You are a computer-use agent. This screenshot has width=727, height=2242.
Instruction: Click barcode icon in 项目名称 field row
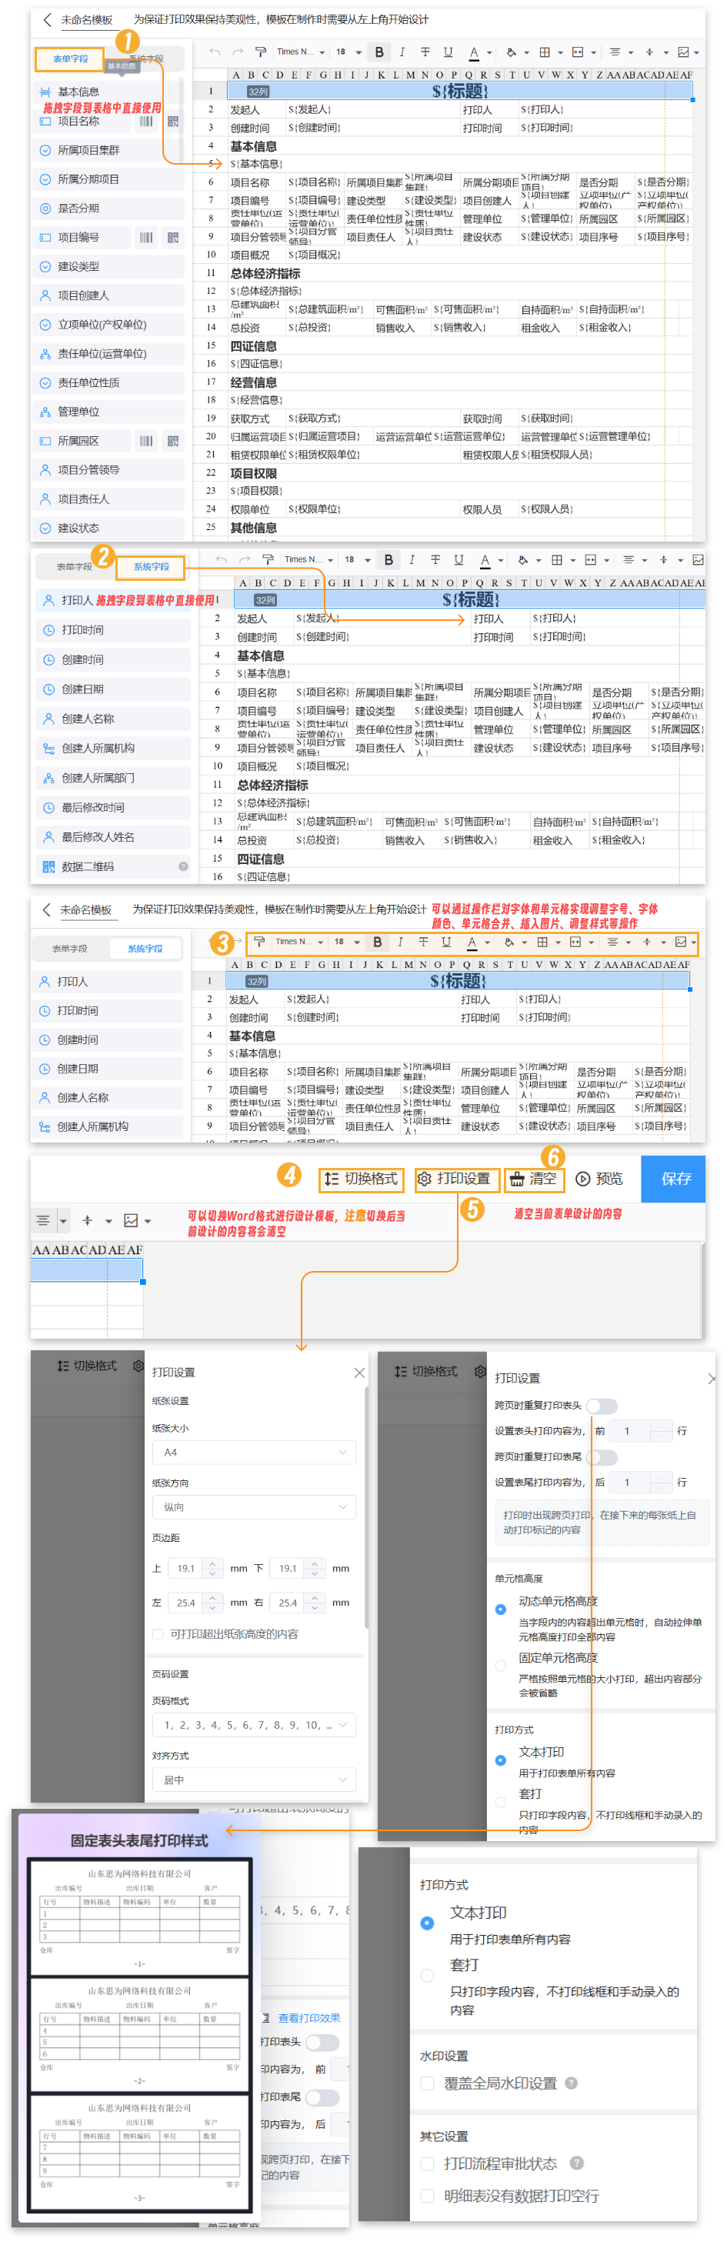(x=145, y=121)
